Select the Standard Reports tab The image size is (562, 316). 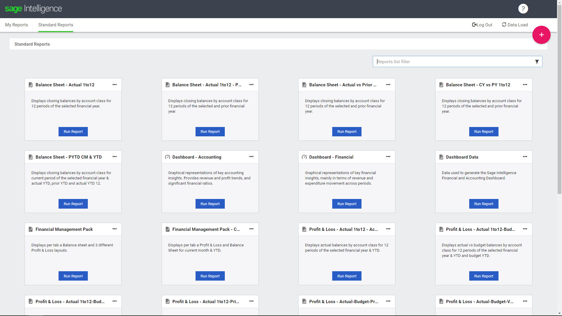tap(56, 25)
